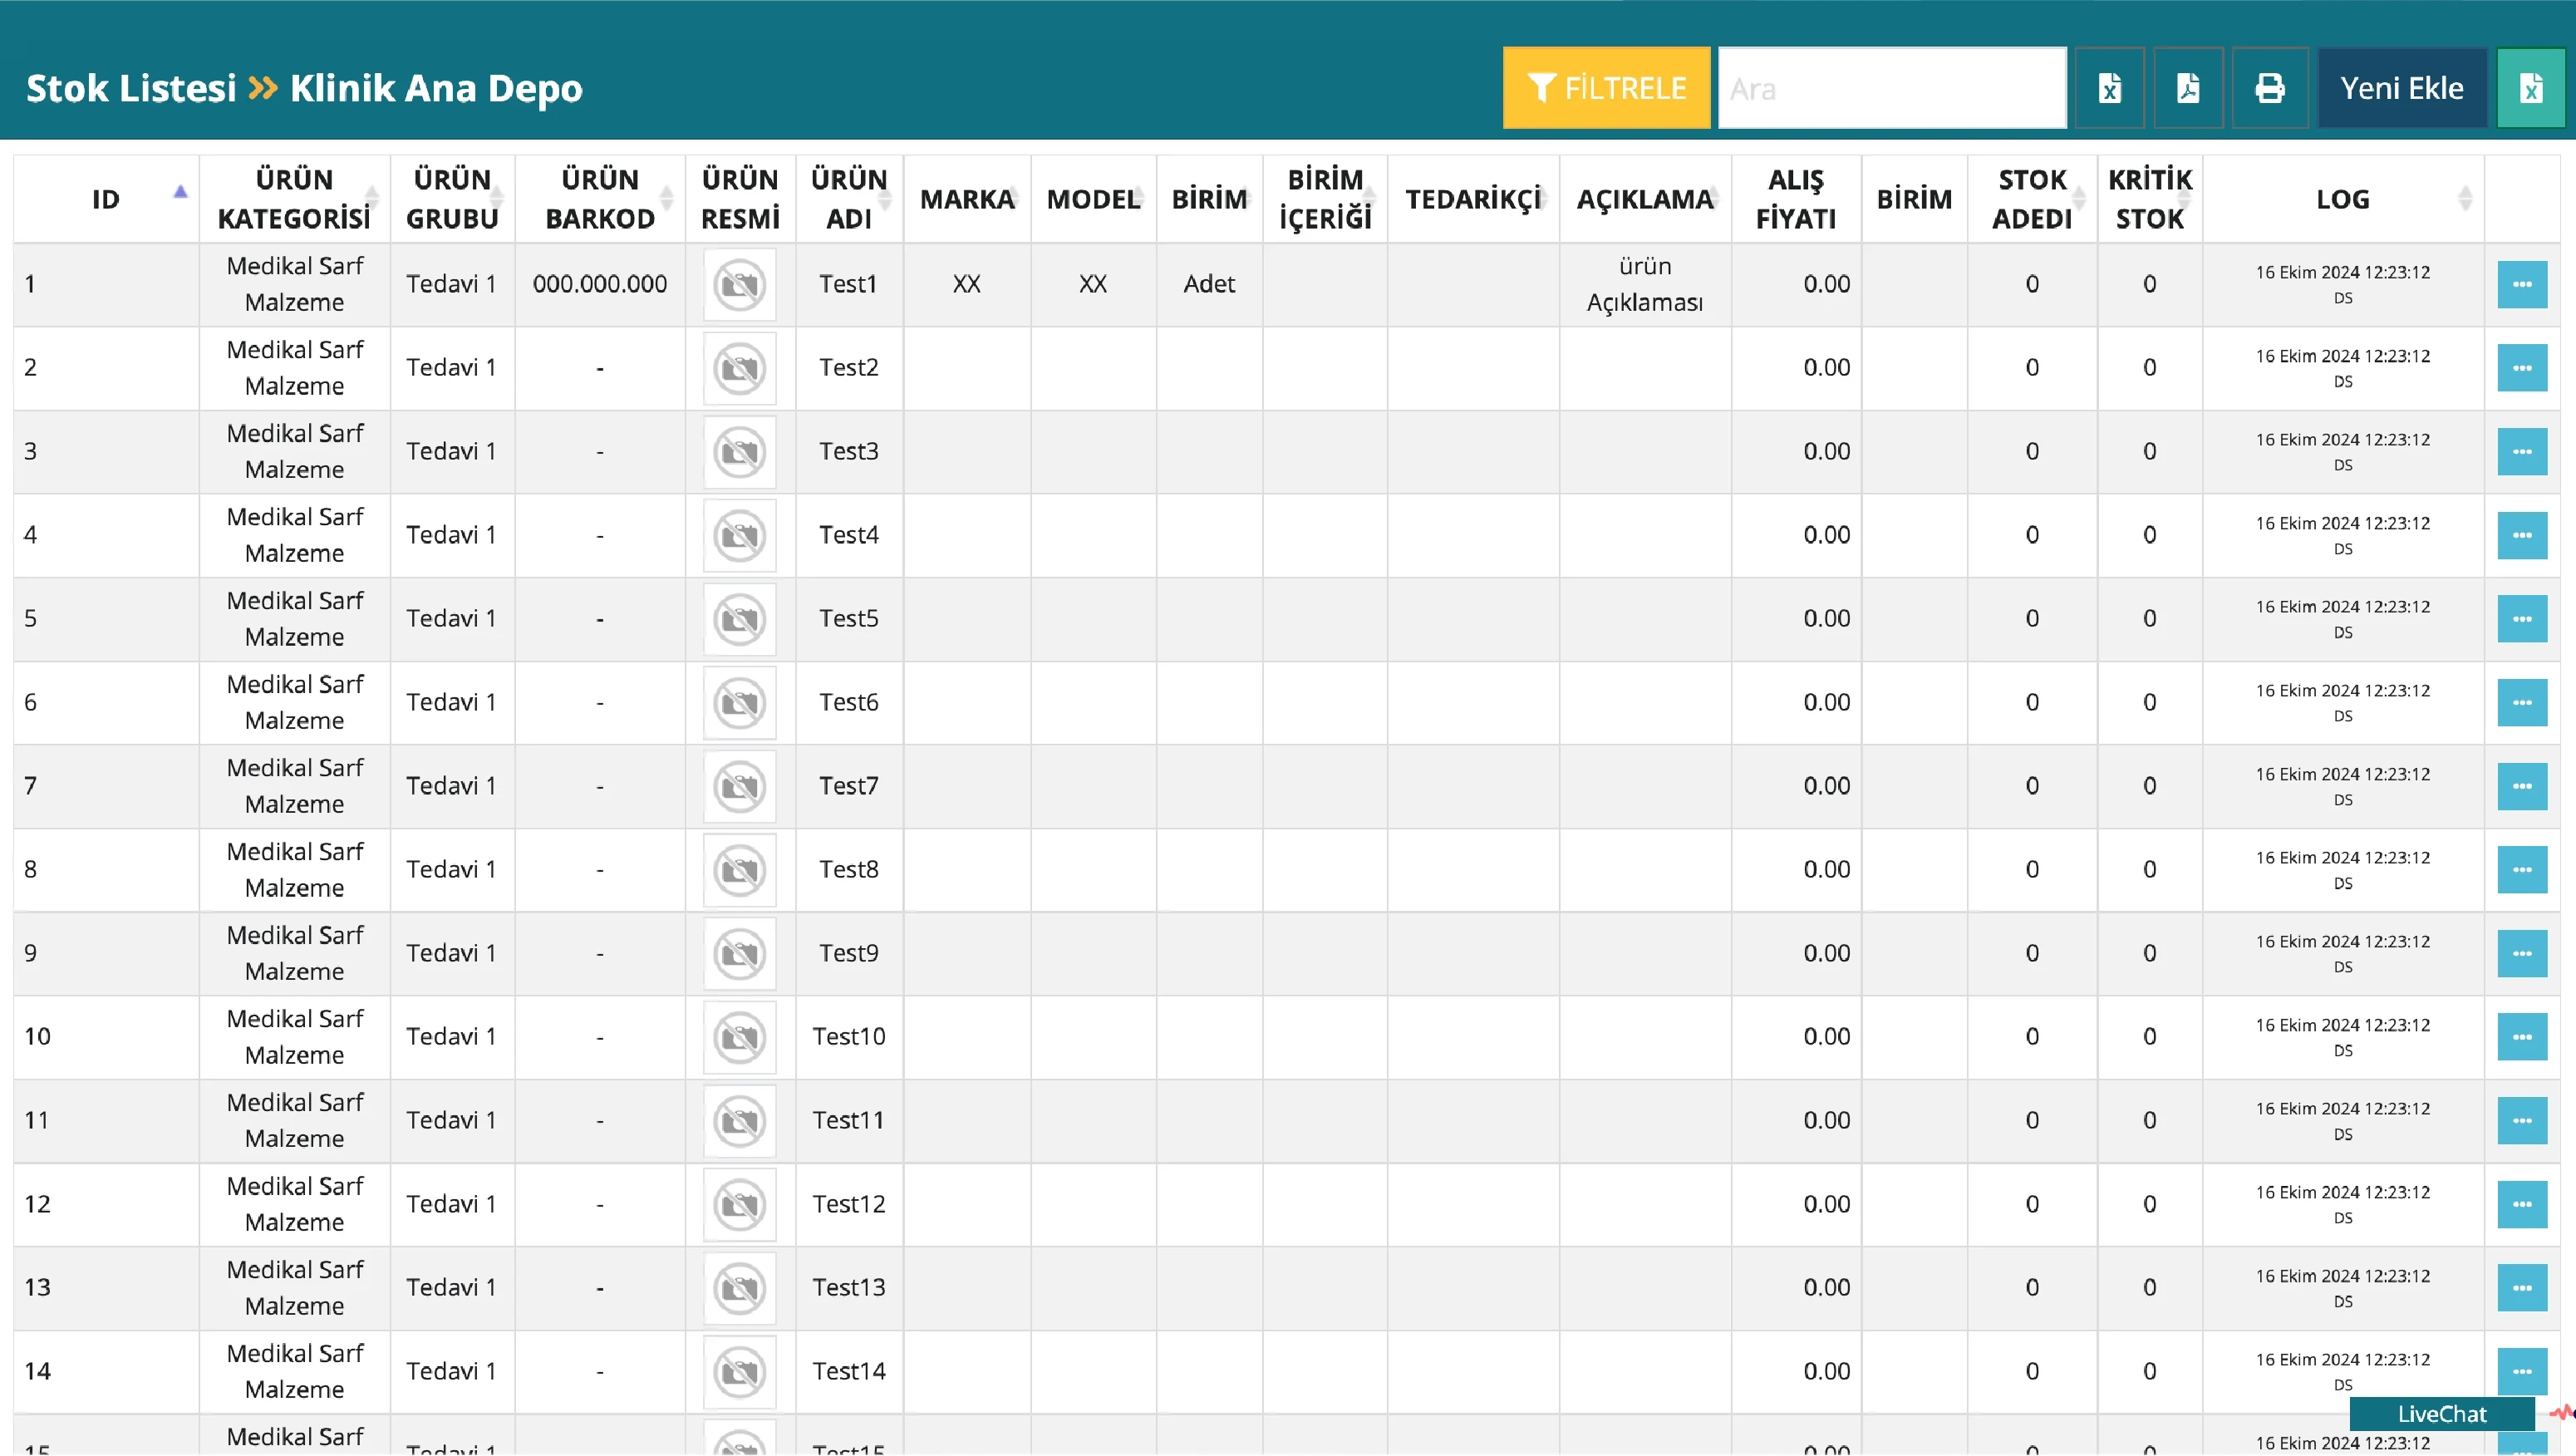This screenshot has width=2576, height=1456.
Task: Open three-dots menu for Test10 row
Action: (x=2521, y=1037)
